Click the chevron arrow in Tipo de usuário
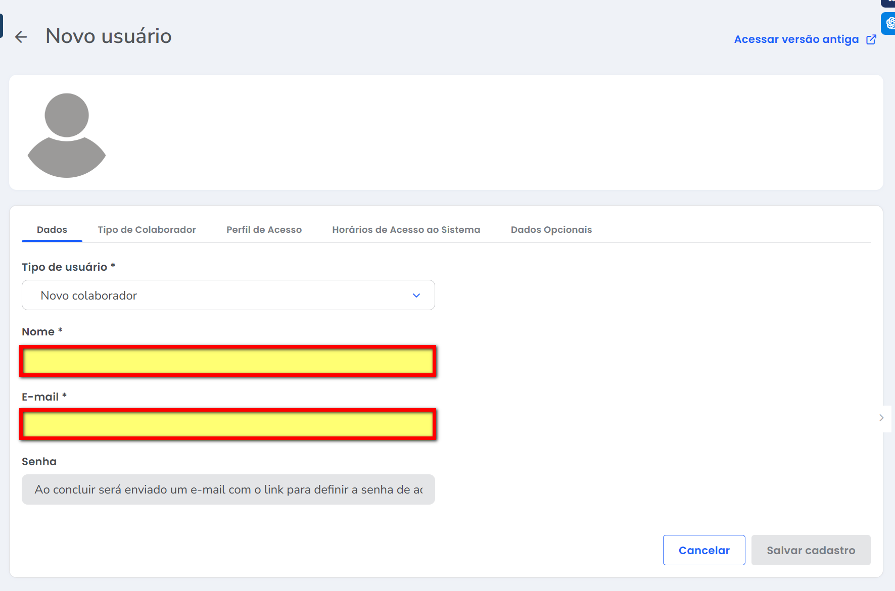 (416, 295)
